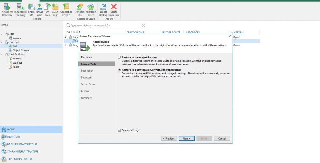
Task: Select Last 24 Hours node
Action: click(17, 54)
